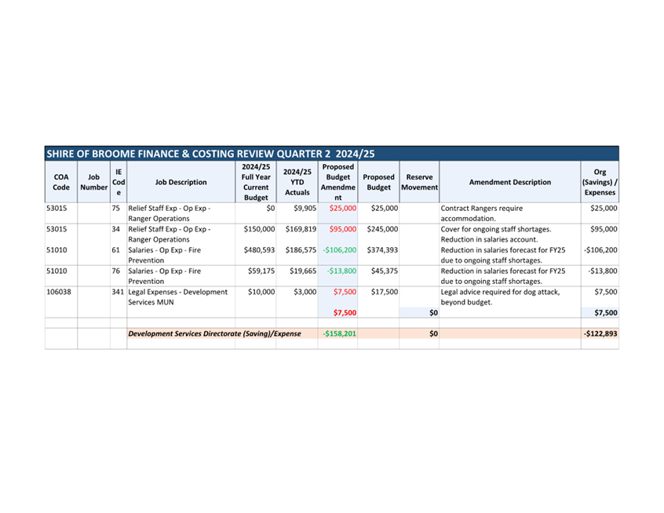Select the Full Year Current Budget header

coord(256,182)
